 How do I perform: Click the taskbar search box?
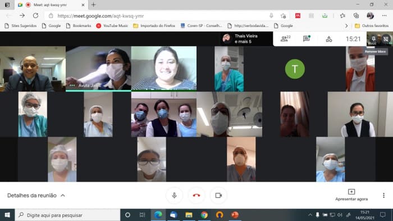coord(68,215)
